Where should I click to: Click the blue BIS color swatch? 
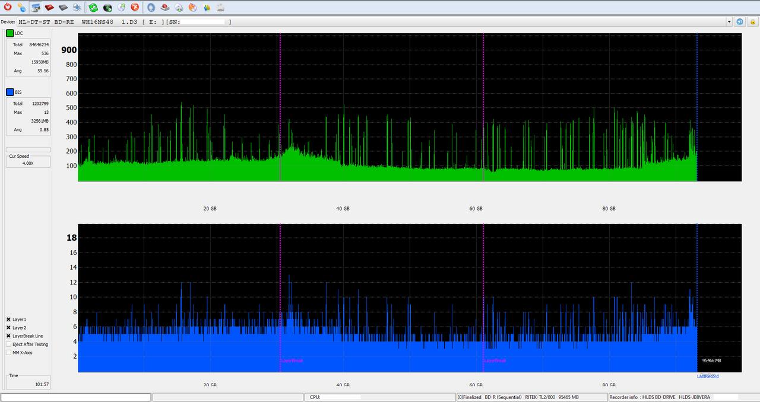pyautogui.click(x=9, y=92)
